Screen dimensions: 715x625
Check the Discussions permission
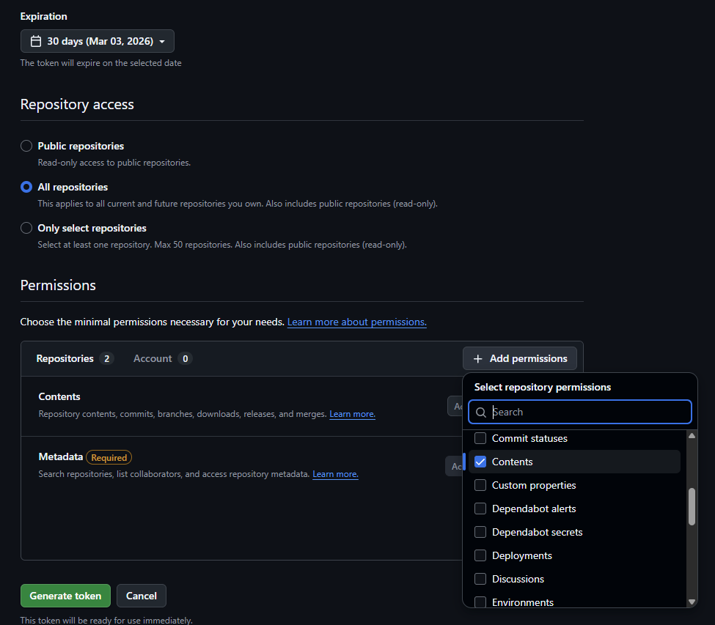(480, 579)
